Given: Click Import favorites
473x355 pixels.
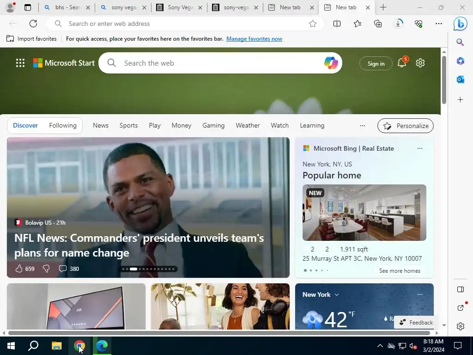Looking at the screenshot, I should tap(31, 39).
